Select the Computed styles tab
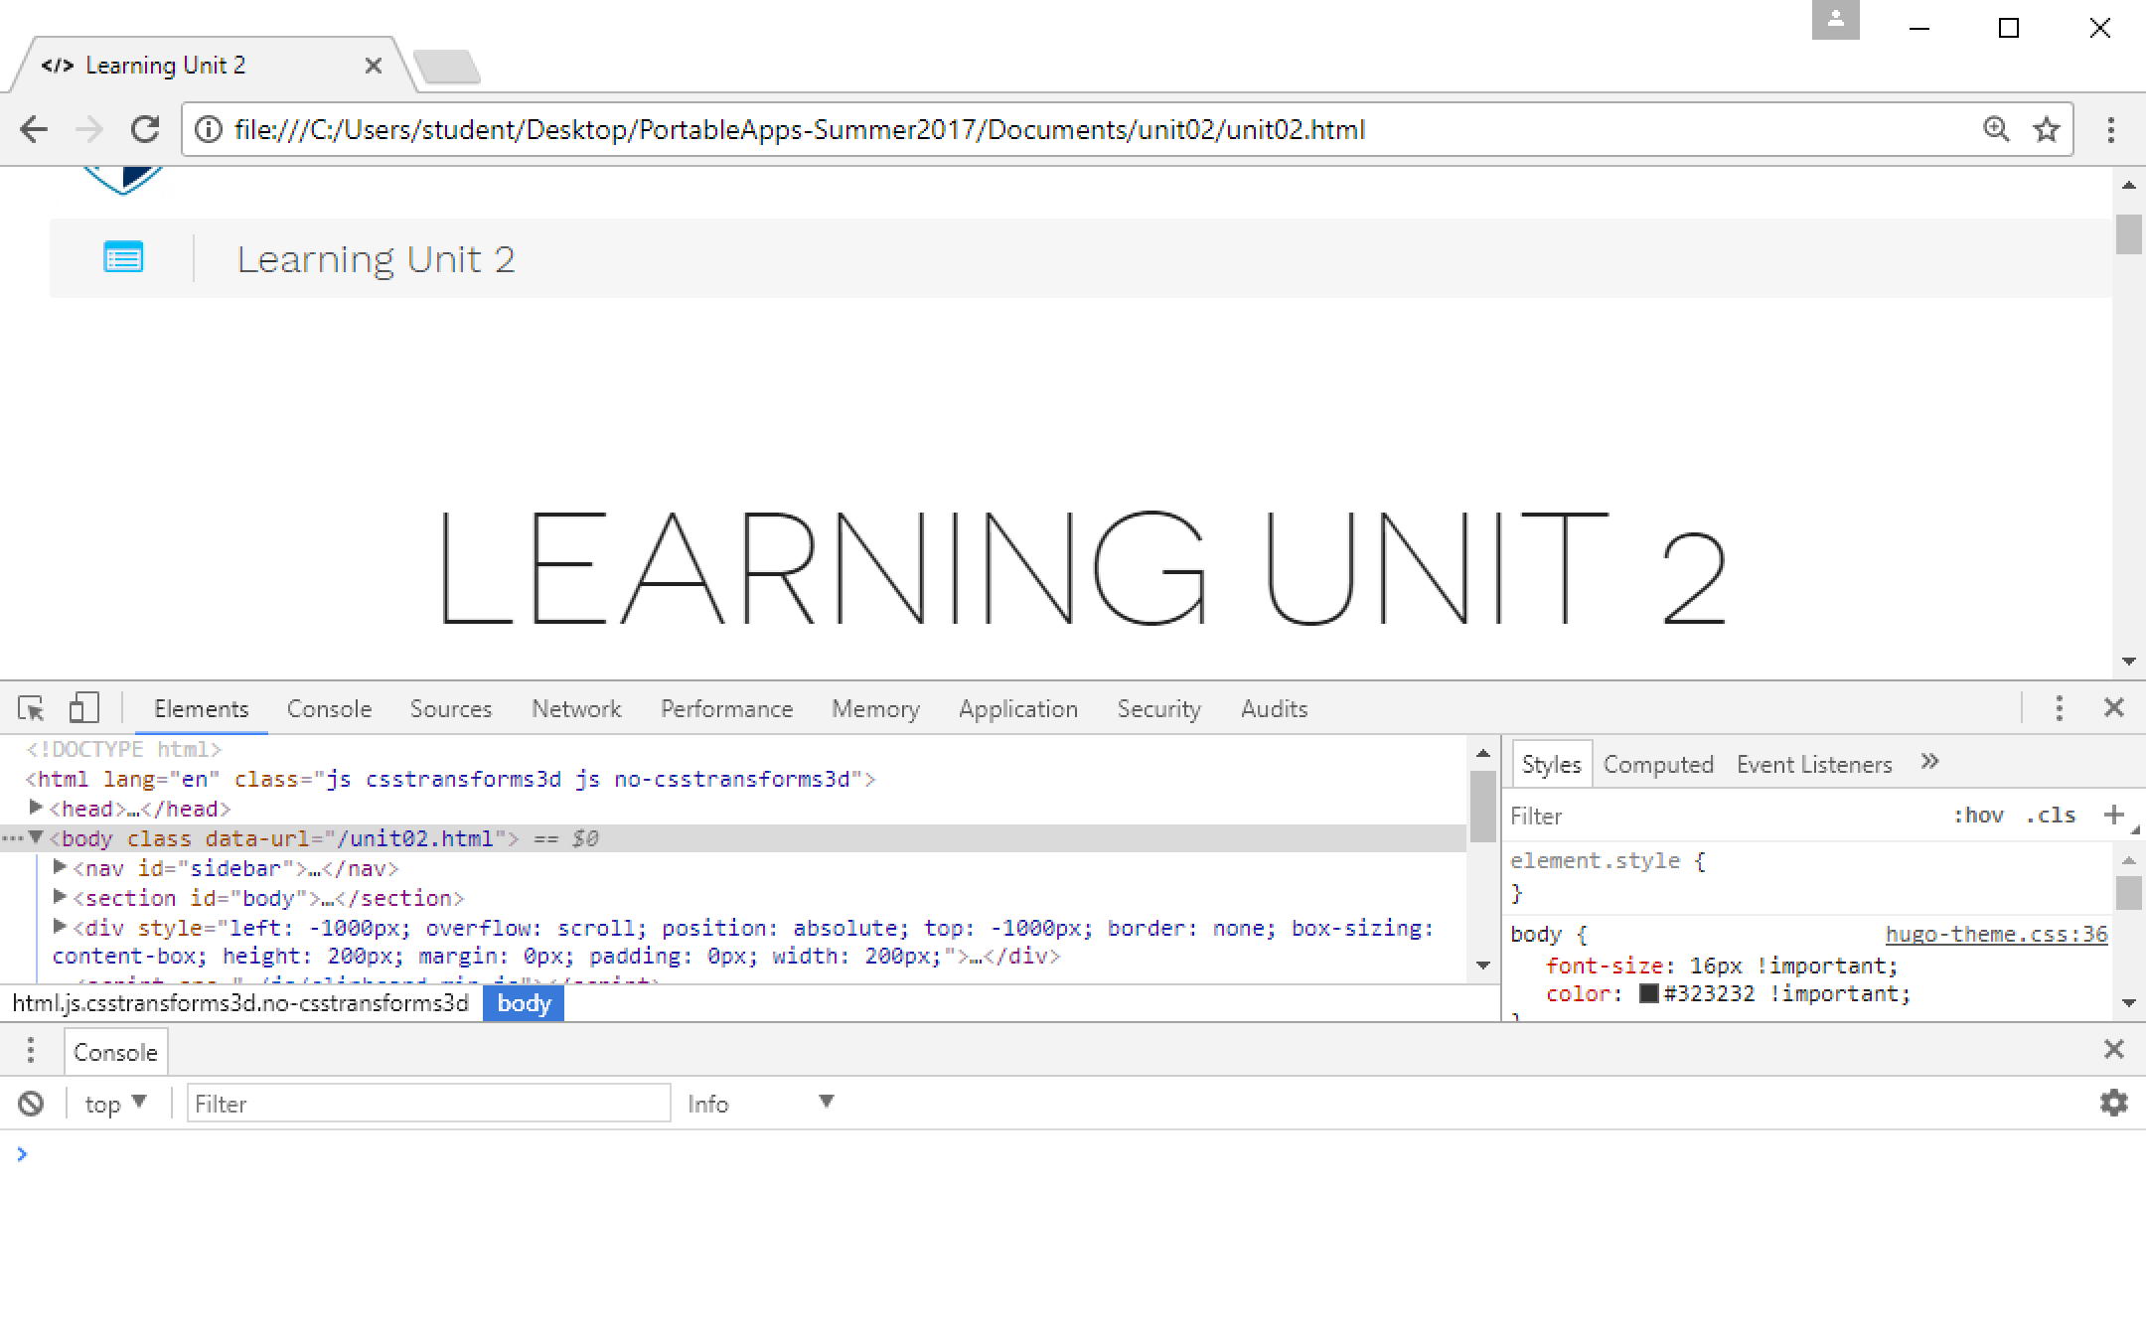This screenshot has height=1339, width=2146. (x=1658, y=764)
